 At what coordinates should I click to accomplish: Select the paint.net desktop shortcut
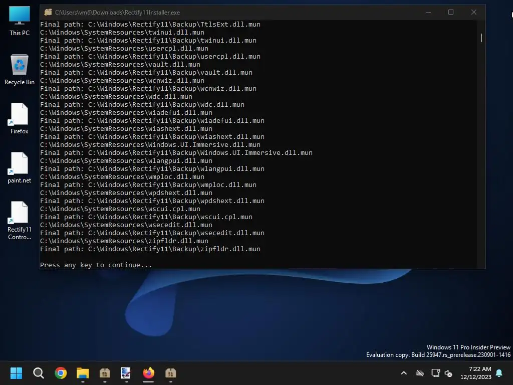tap(20, 167)
